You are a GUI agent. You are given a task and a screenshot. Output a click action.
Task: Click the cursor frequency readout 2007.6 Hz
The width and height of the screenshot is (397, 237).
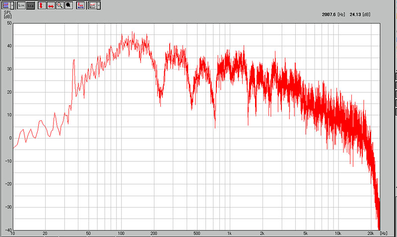coord(333,14)
